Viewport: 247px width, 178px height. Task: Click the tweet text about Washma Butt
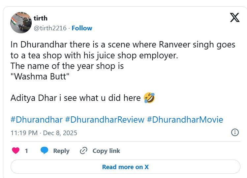click(x=40, y=76)
